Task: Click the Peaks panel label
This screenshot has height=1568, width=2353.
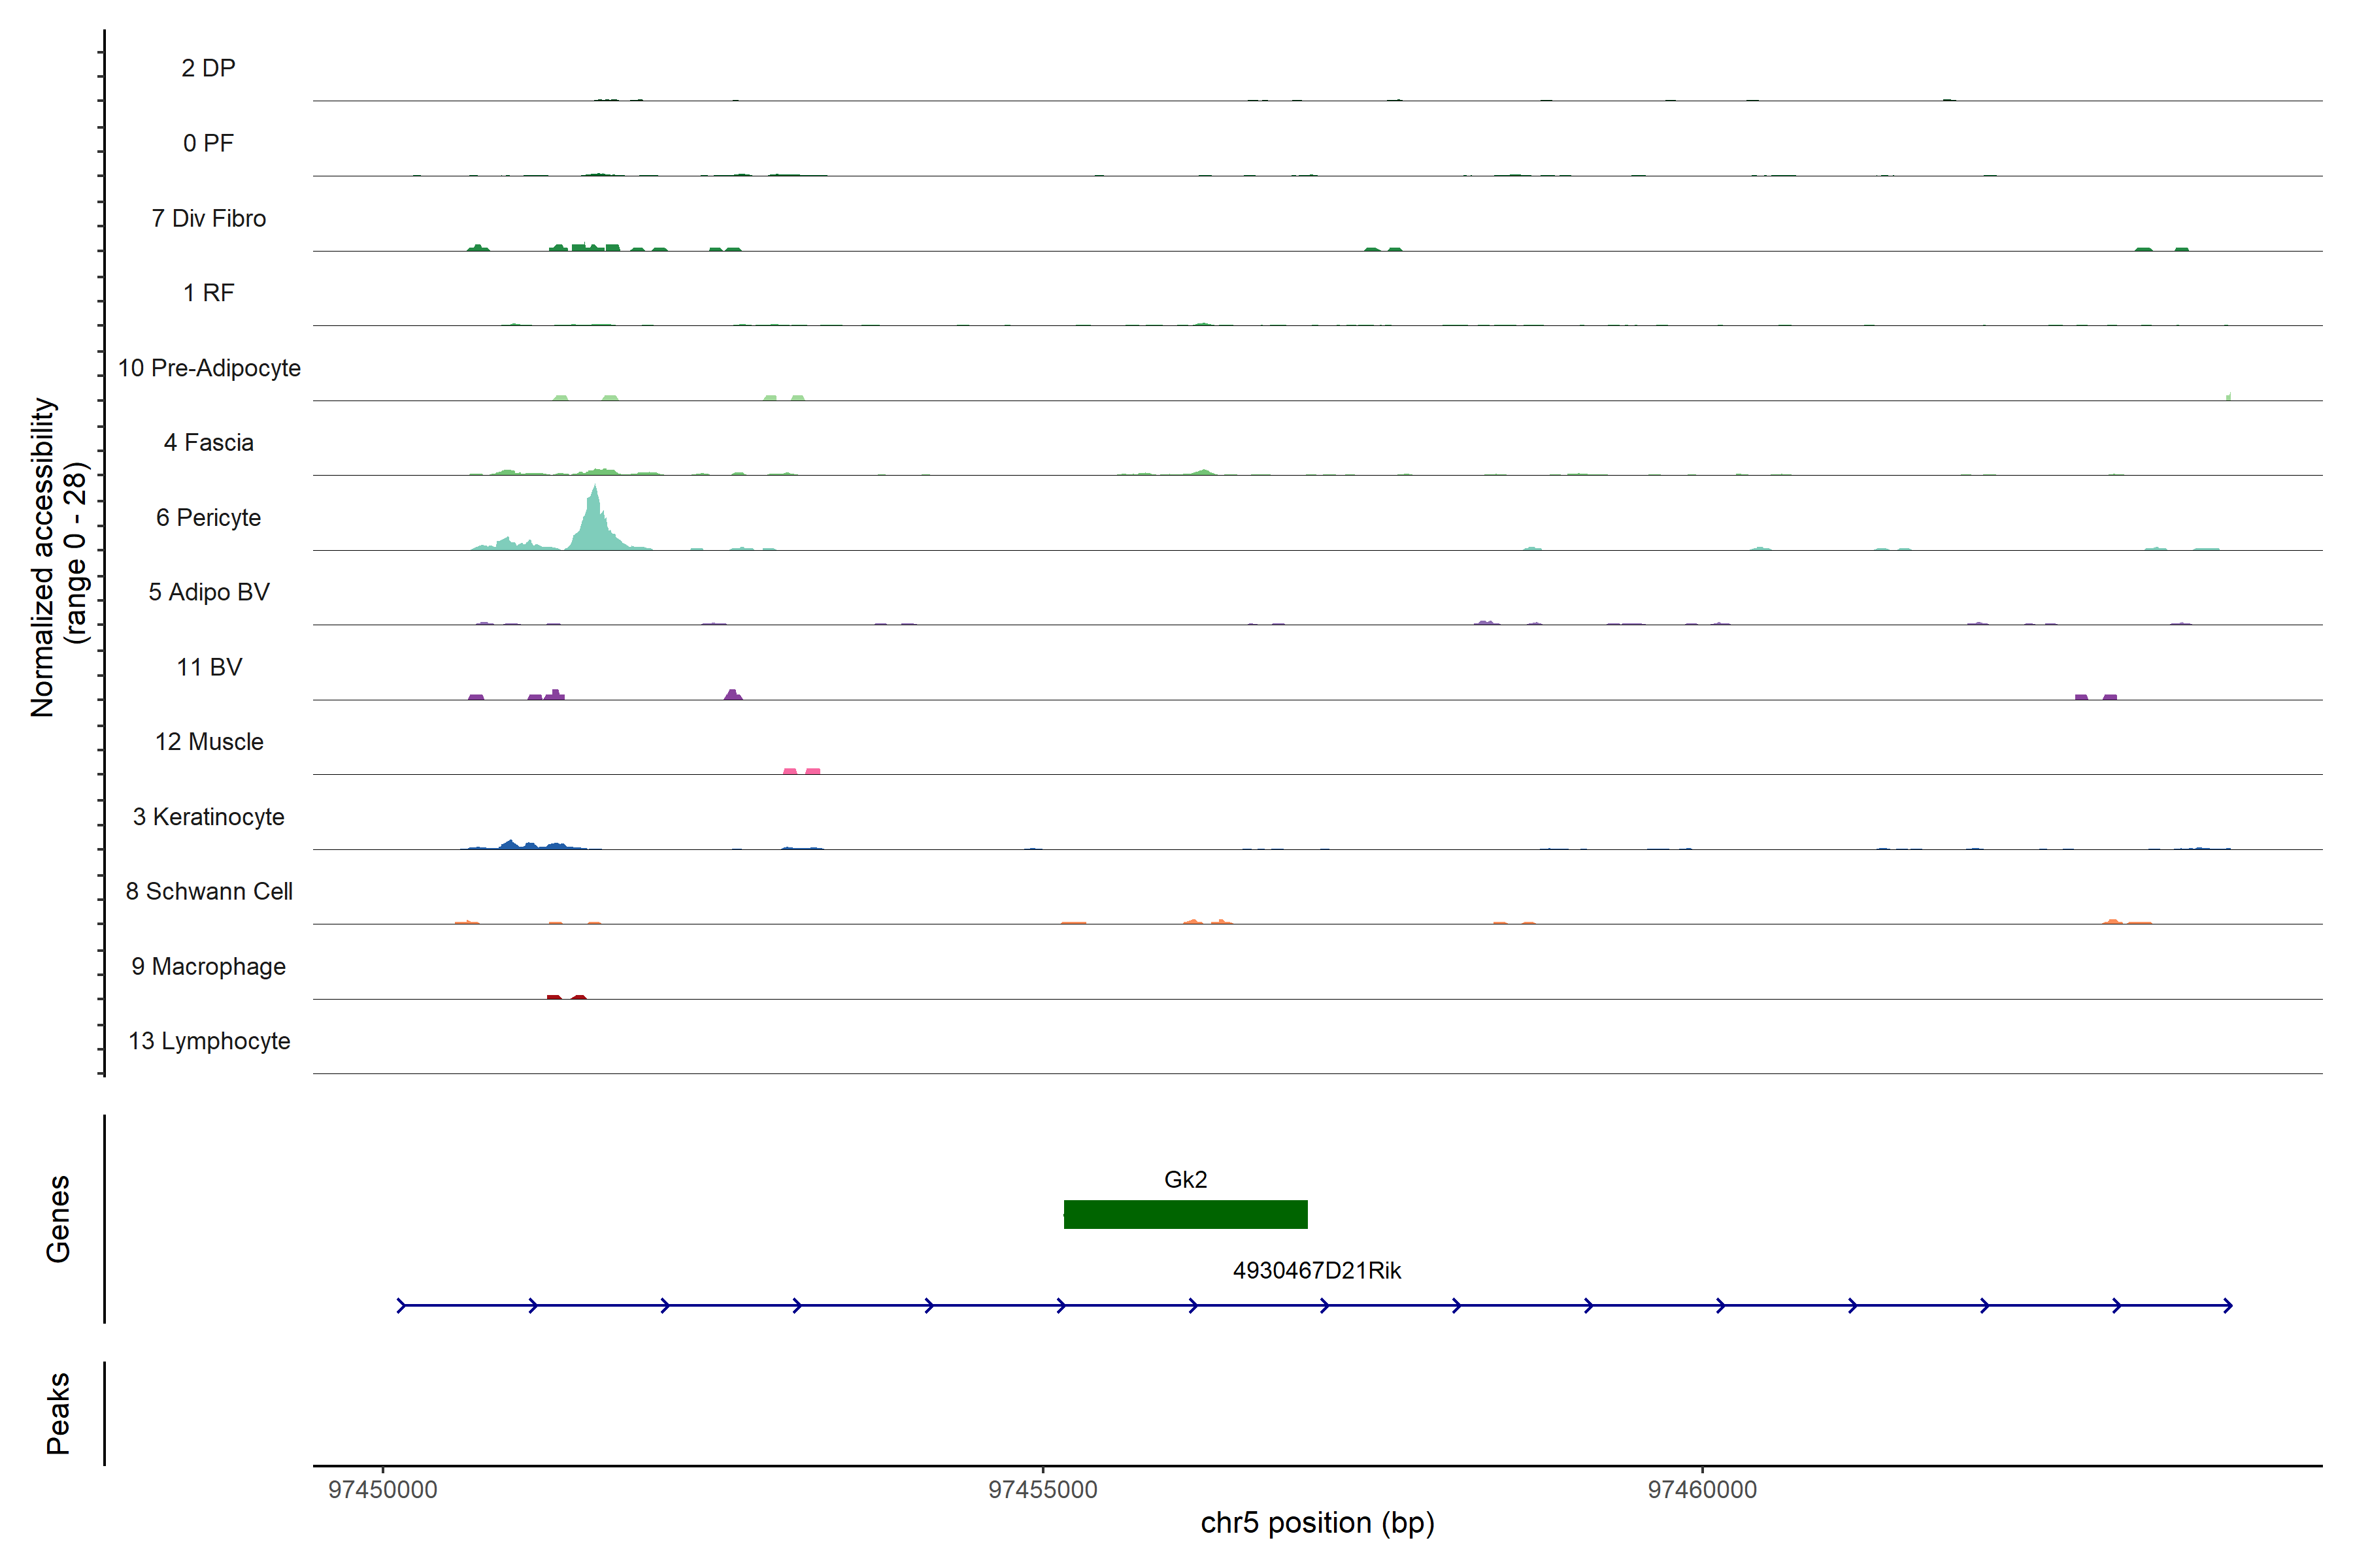Action: click(58, 1413)
